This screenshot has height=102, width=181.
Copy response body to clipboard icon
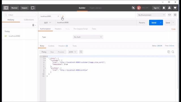point(169,52)
